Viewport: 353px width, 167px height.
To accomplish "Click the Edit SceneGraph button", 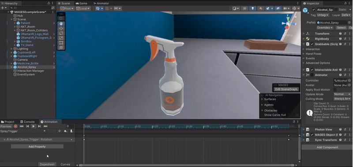I will click(x=286, y=89).
